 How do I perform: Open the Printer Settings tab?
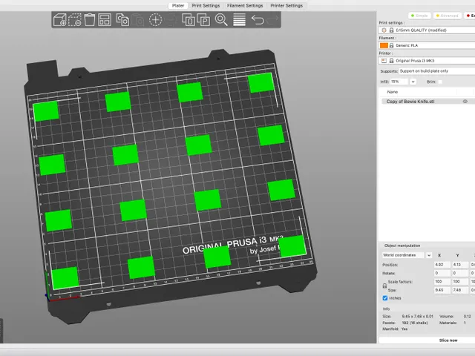click(x=286, y=5)
